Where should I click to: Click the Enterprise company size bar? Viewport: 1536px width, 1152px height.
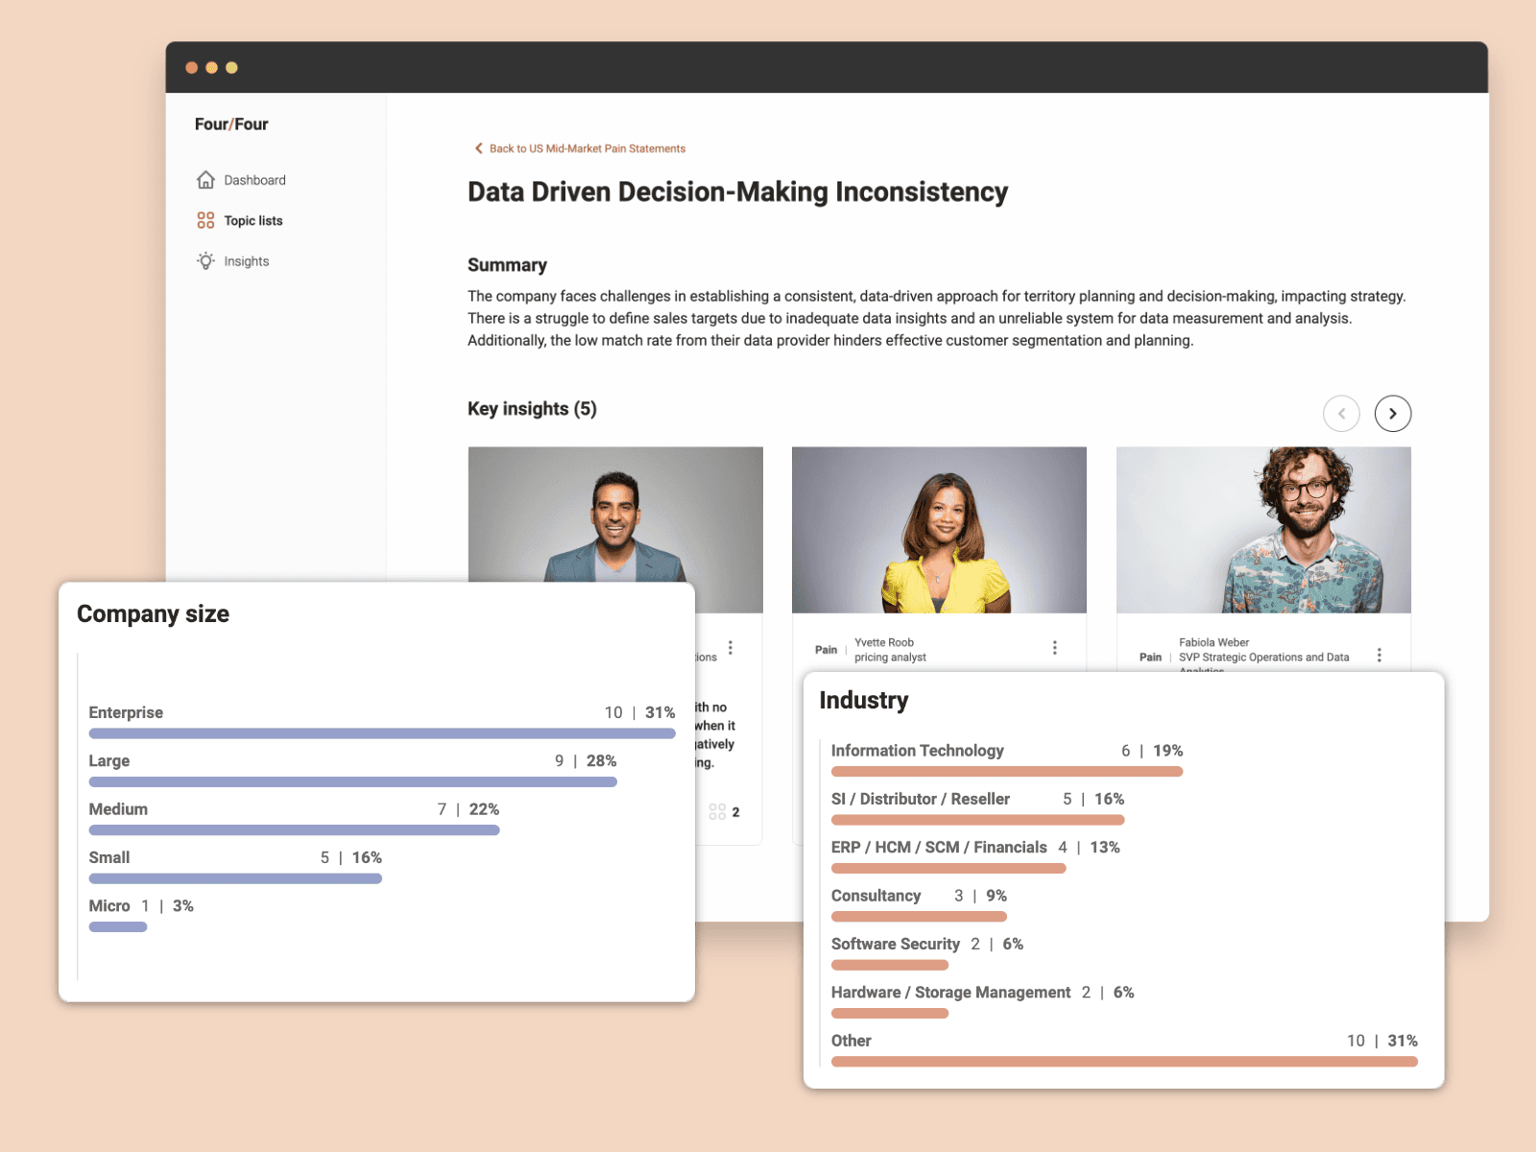pyautogui.click(x=381, y=733)
